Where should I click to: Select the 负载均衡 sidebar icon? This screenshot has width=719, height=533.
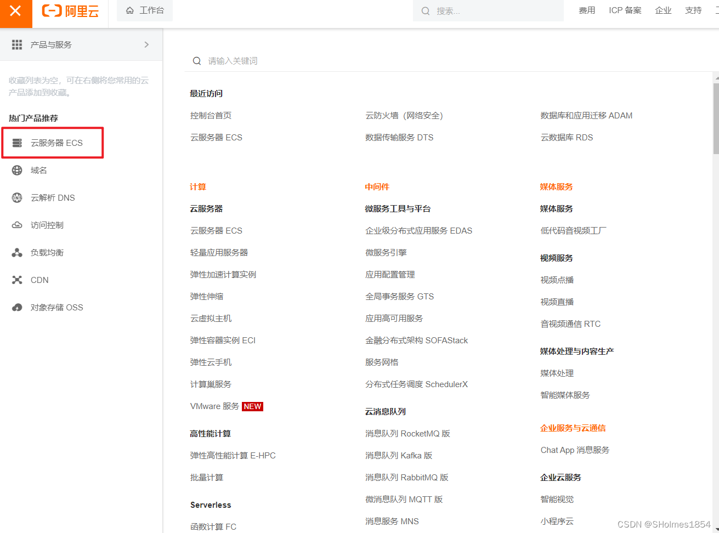[x=16, y=252]
